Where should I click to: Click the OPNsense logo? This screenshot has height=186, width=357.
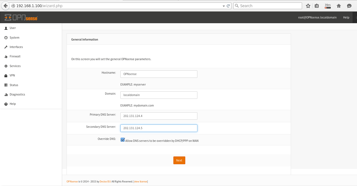pyautogui.click(x=21, y=17)
